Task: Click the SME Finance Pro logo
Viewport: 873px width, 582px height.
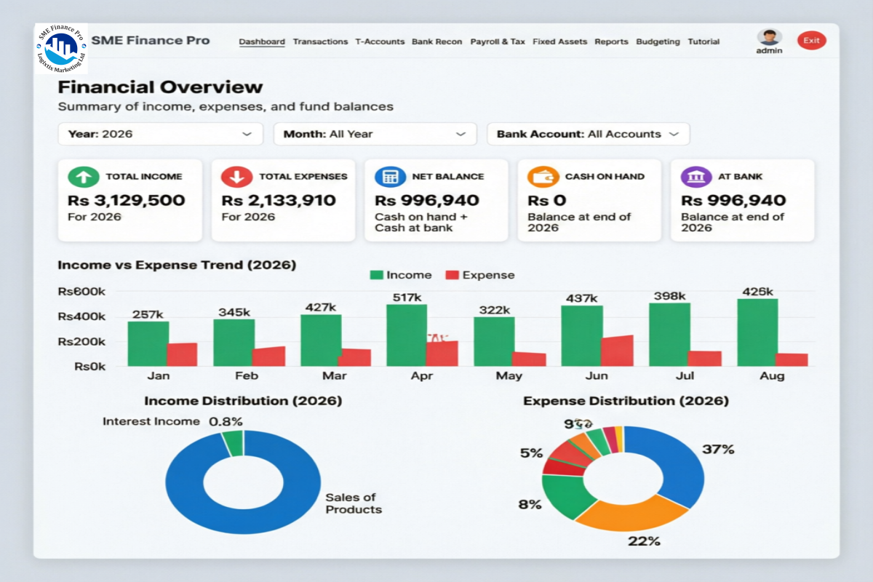Action: 61,48
